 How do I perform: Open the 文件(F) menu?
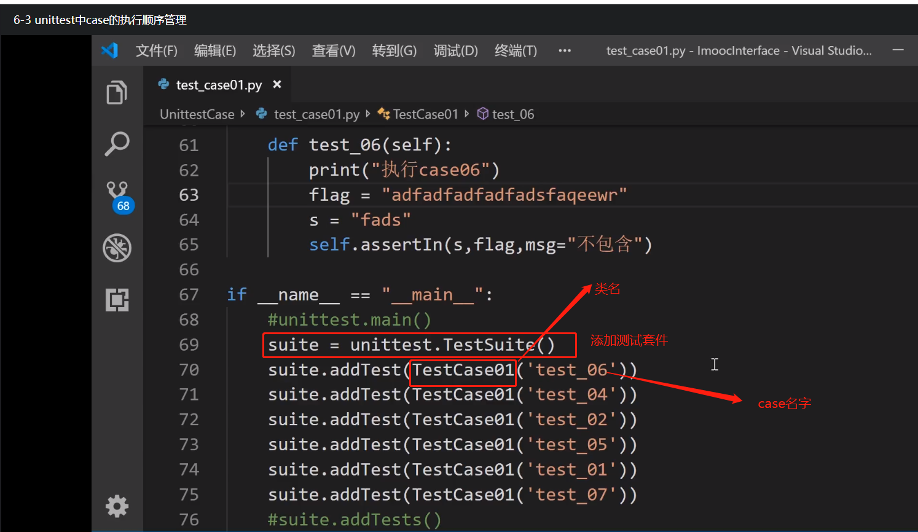click(x=157, y=50)
